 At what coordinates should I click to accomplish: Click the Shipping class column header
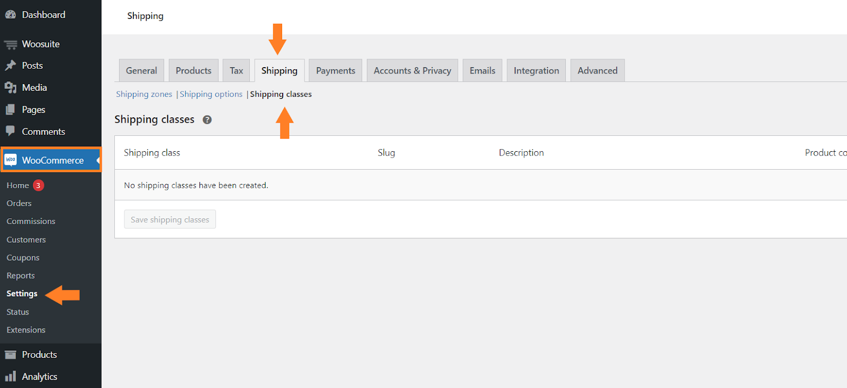(x=152, y=153)
